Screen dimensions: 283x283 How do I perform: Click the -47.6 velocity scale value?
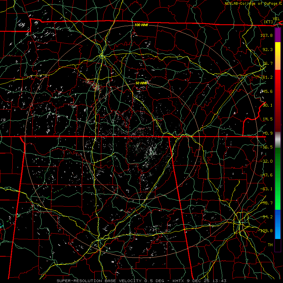click(x=266, y=175)
